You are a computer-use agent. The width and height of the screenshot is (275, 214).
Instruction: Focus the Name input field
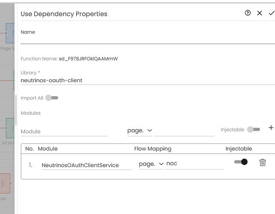148,40
